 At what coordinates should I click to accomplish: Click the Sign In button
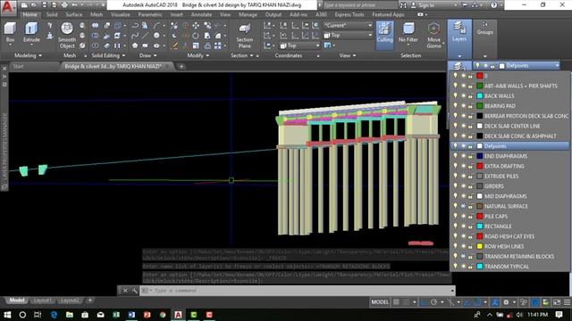423,5
